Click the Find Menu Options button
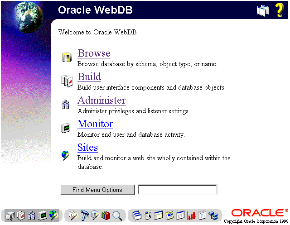 point(97,190)
